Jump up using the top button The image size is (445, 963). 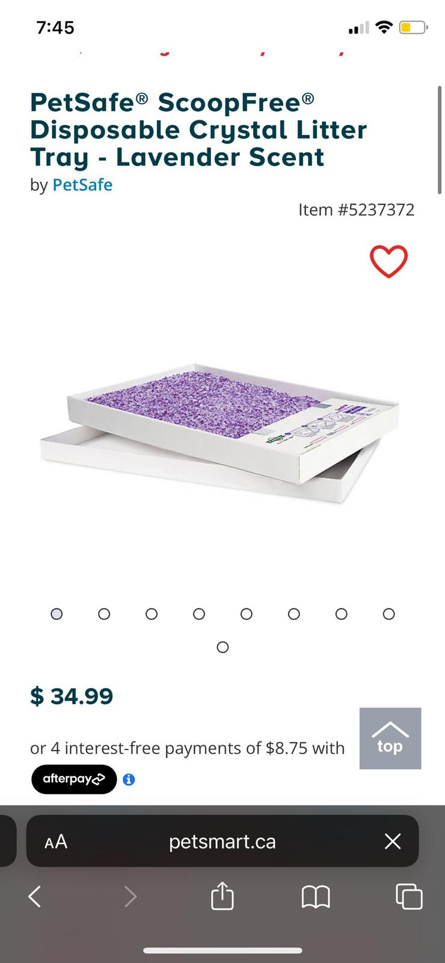click(x=390, y=739)
